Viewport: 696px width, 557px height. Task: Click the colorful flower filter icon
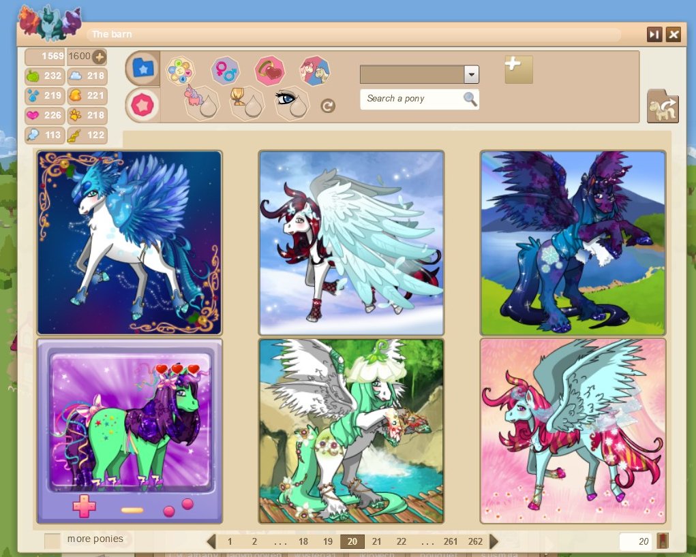tap(180, 69)
